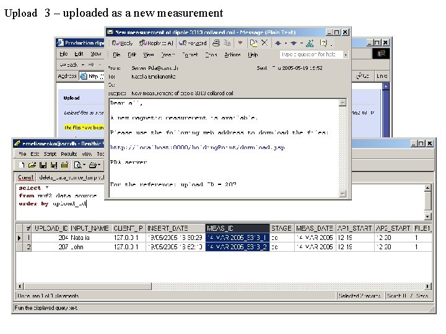This screenshot has height=334, width=446.
Task: Flag the message with the red flag icon
Action: click(240, 43)
